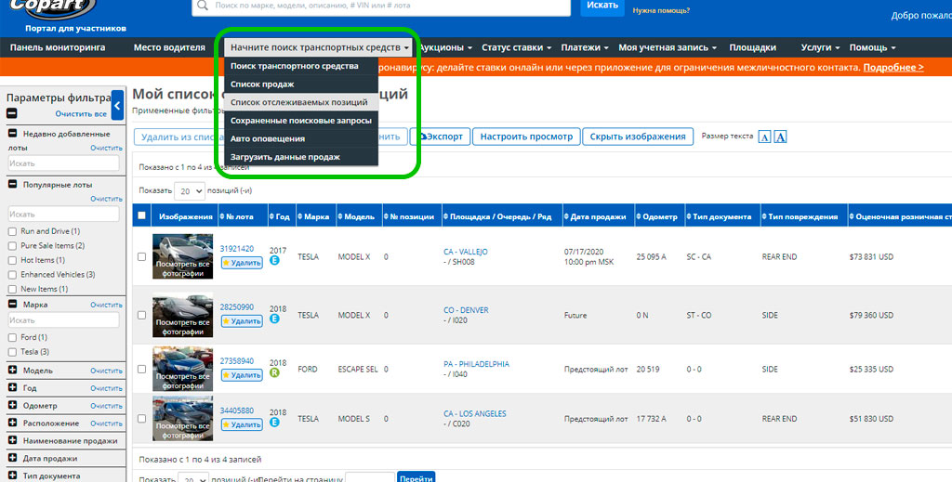Image resolution: width=952 pixels, height=482 pixels.
Task: Expand the Наименование продажи filter
Action: point(12,441)
